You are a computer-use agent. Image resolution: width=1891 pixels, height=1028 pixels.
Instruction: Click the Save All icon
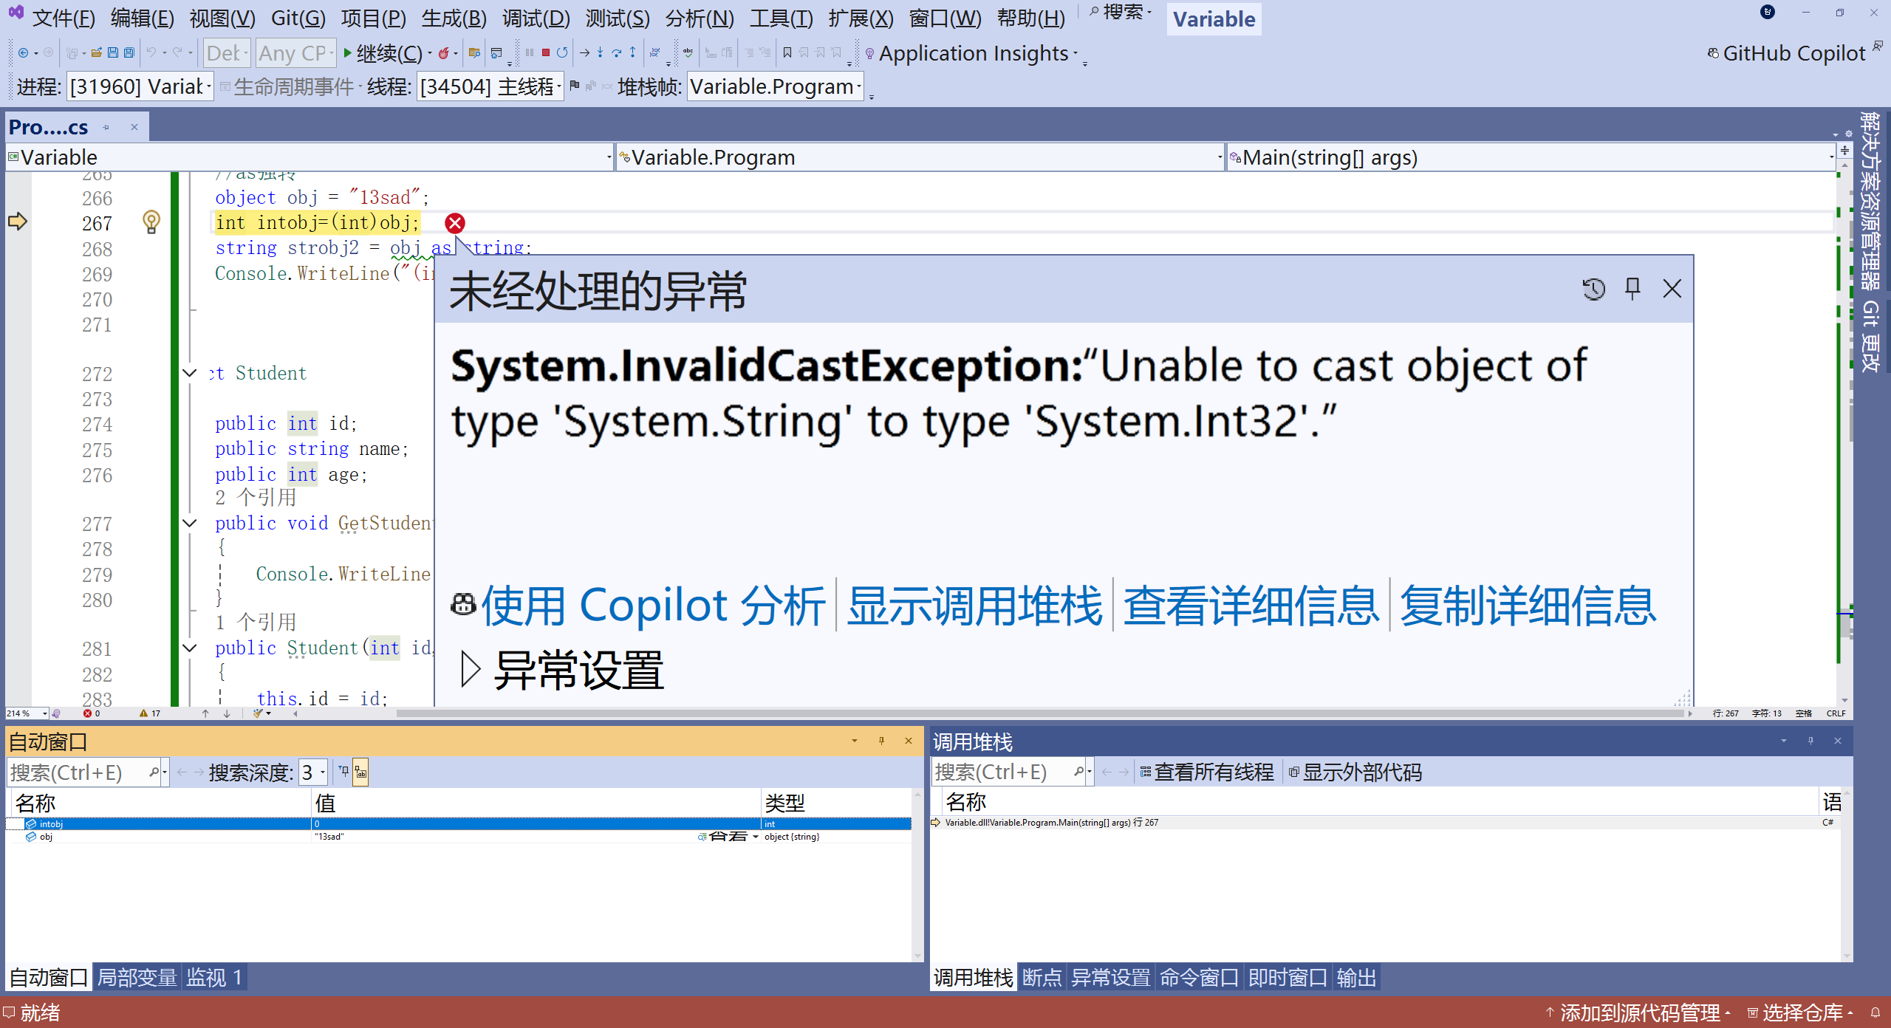(x=129, y=52)
